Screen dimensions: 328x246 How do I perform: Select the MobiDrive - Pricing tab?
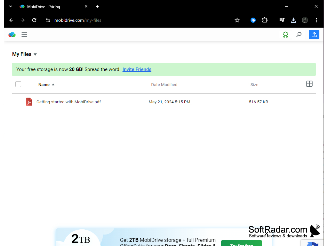coord(53,6)
